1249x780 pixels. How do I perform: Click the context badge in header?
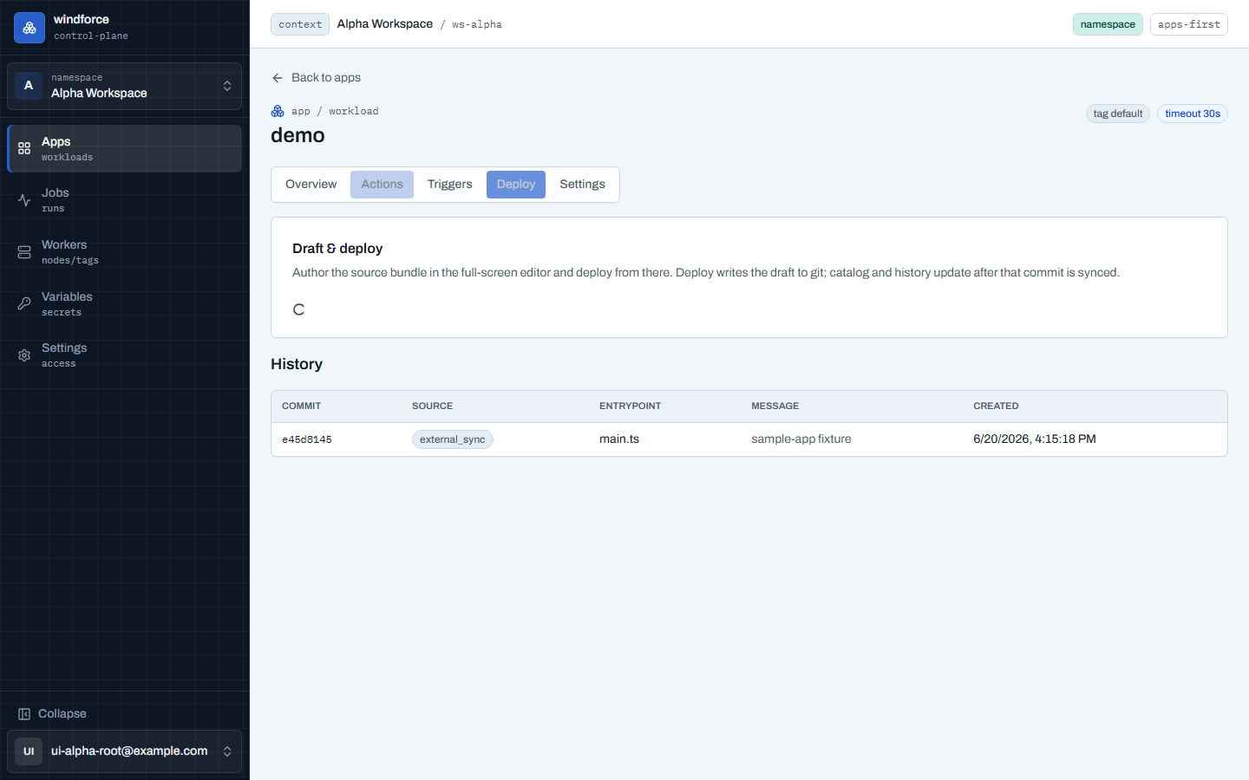tap(300, 24)
